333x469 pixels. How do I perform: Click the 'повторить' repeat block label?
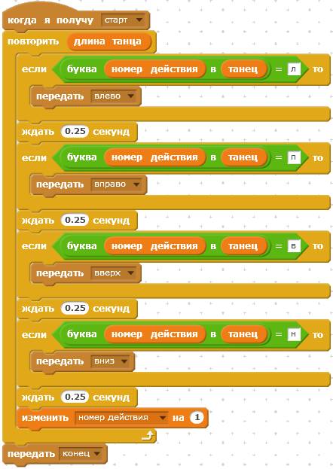click(33, 41)
